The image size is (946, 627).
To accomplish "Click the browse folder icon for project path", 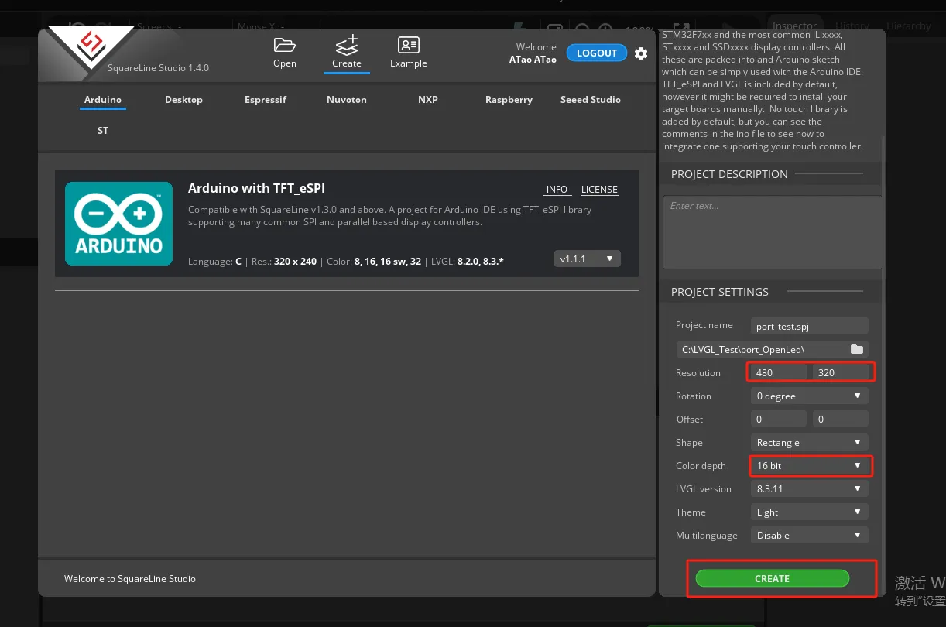I will point(856,350).
